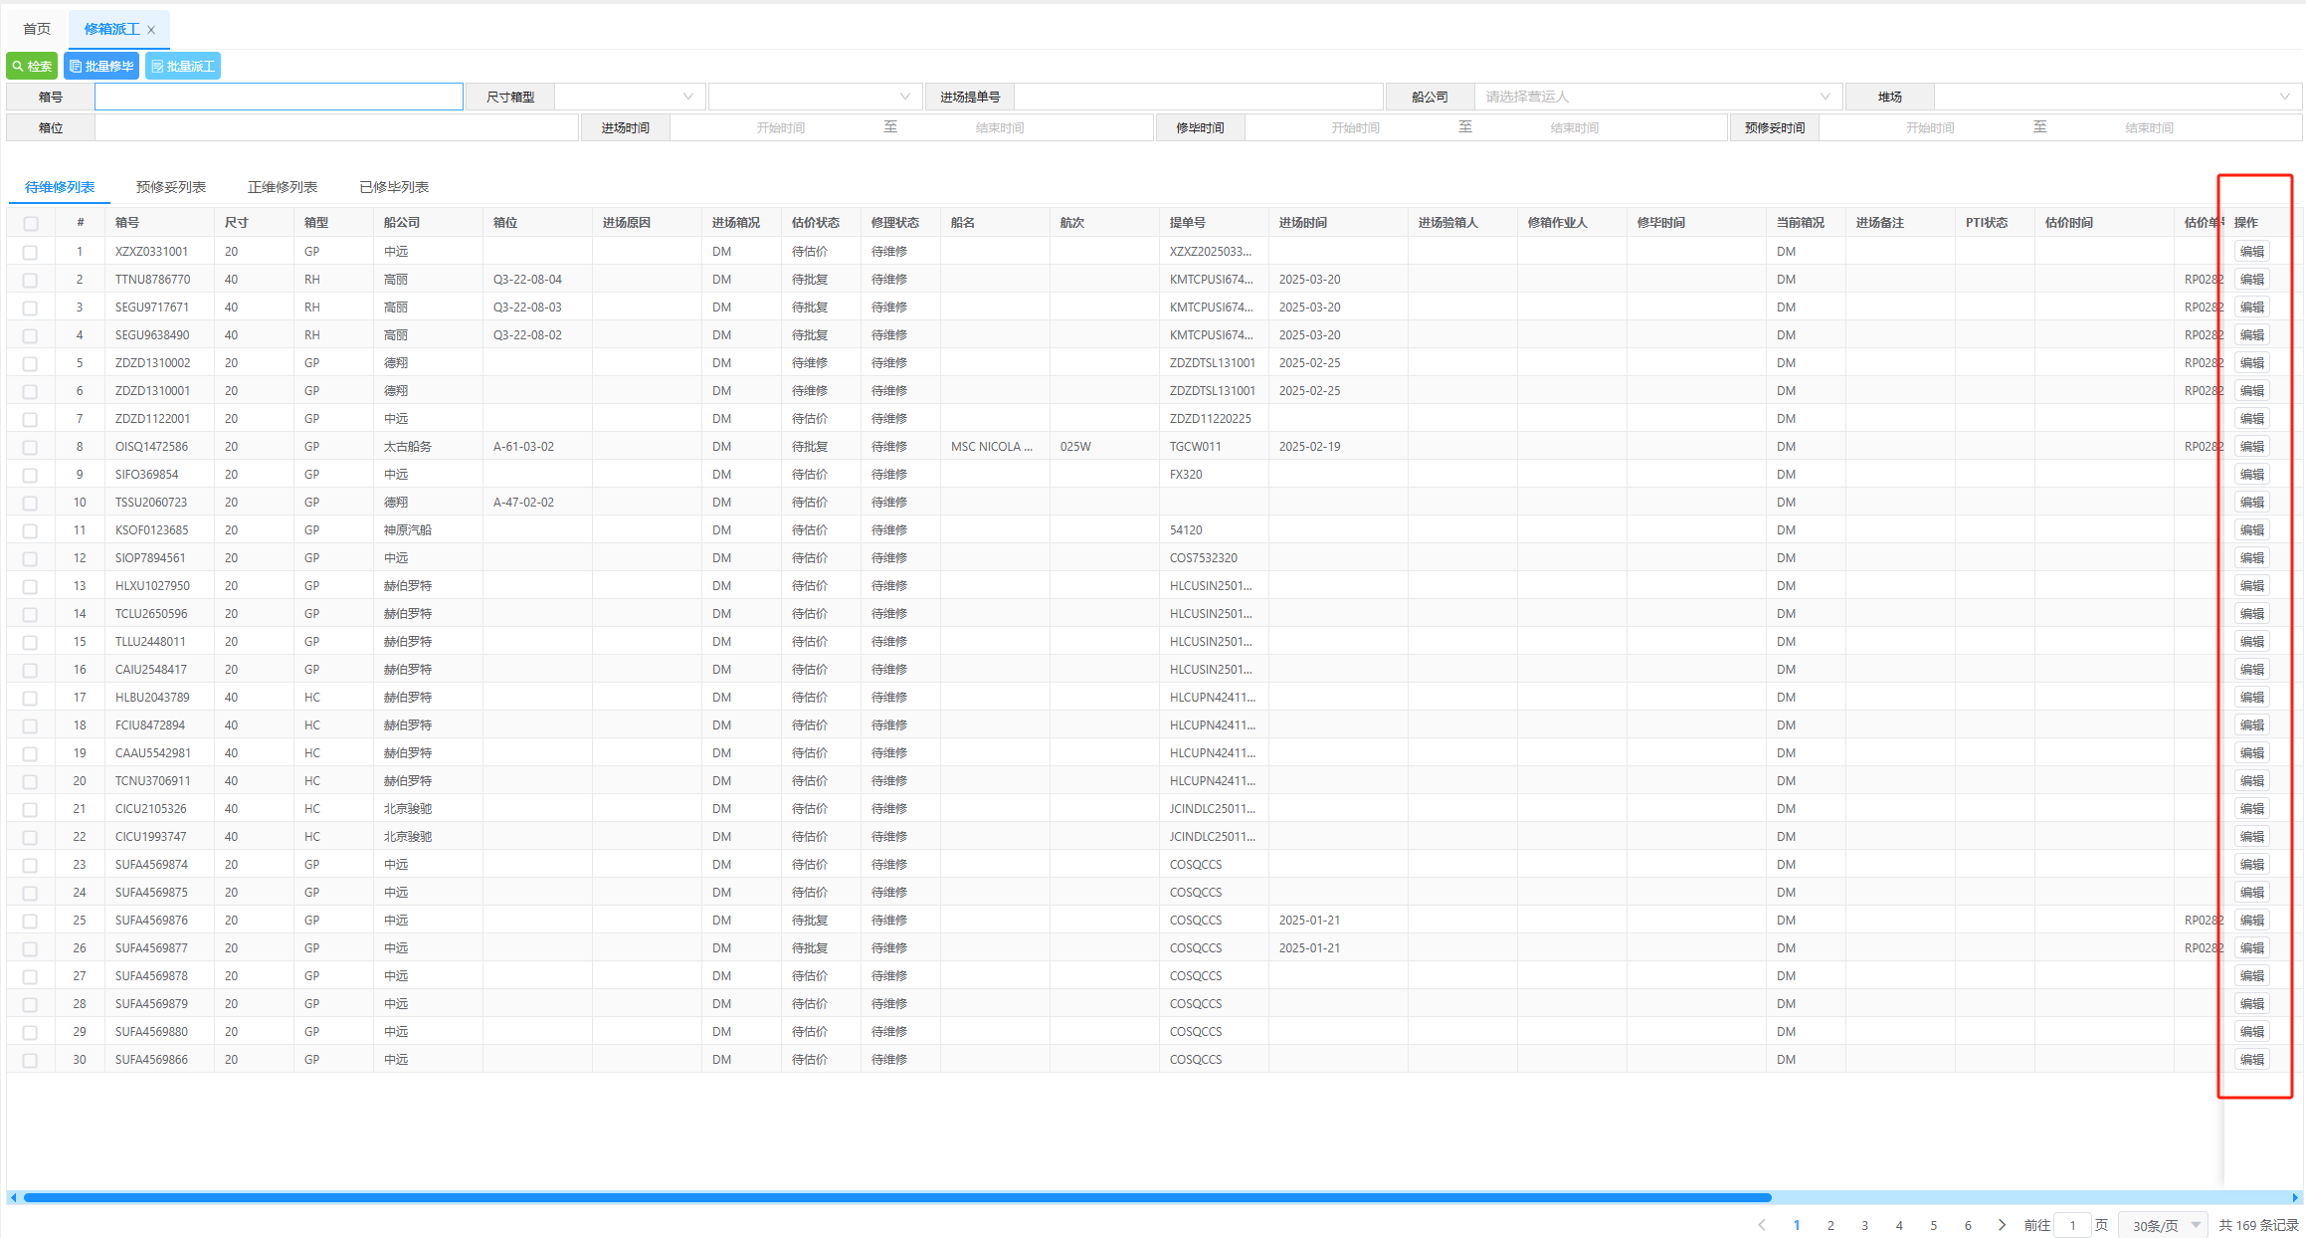Focus the 箱号 container number input

[279, 97]
